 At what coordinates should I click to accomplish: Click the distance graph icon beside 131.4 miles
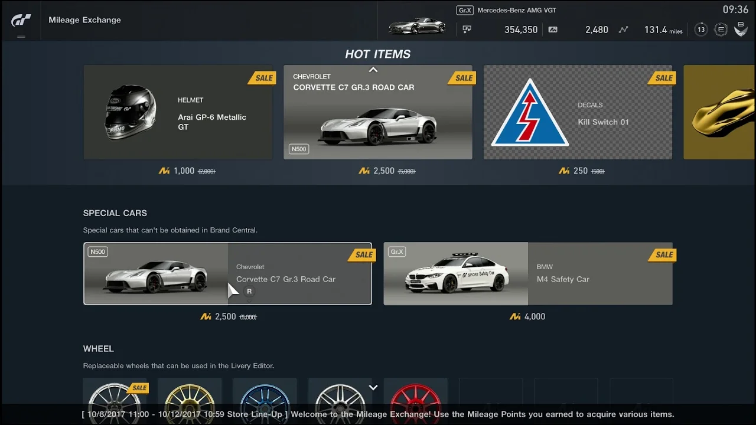point(623,29)
